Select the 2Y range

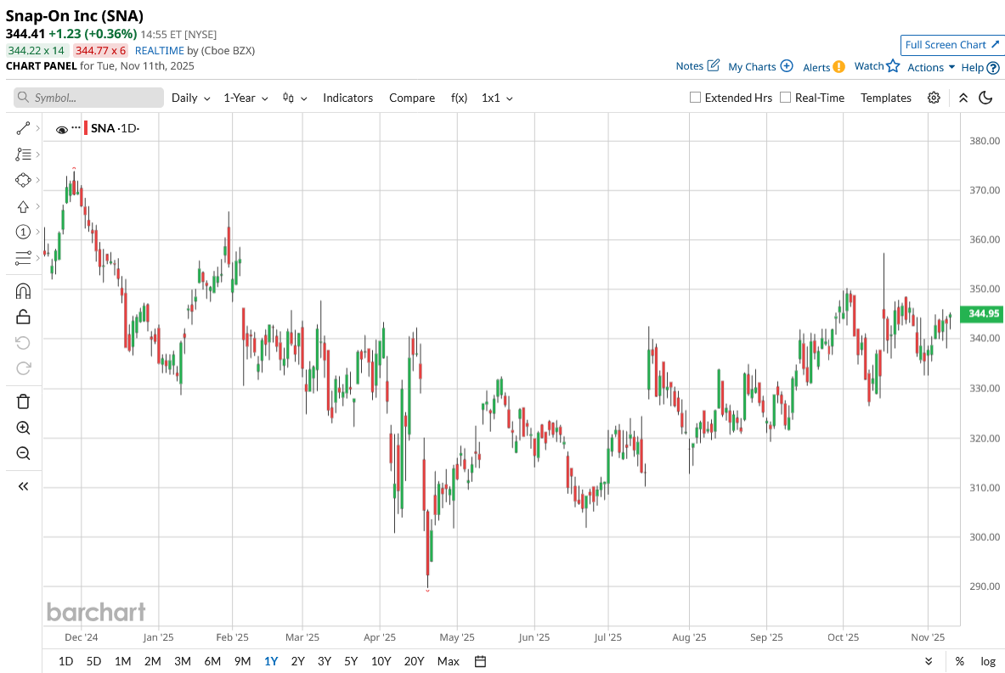(297, 661)
